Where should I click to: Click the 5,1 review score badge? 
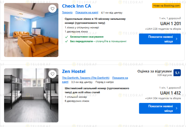coord(177,73)
